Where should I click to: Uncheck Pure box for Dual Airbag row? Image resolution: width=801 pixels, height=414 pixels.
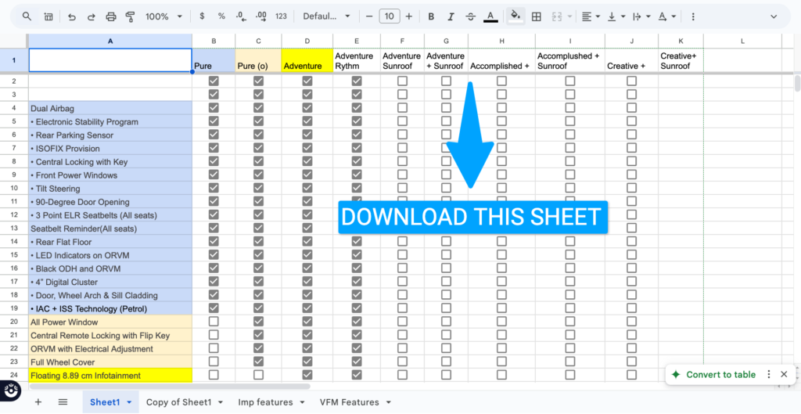214,108
